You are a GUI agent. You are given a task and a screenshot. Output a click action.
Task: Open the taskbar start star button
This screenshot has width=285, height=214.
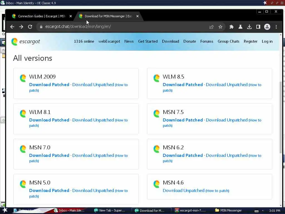click(x=5, y=210)
